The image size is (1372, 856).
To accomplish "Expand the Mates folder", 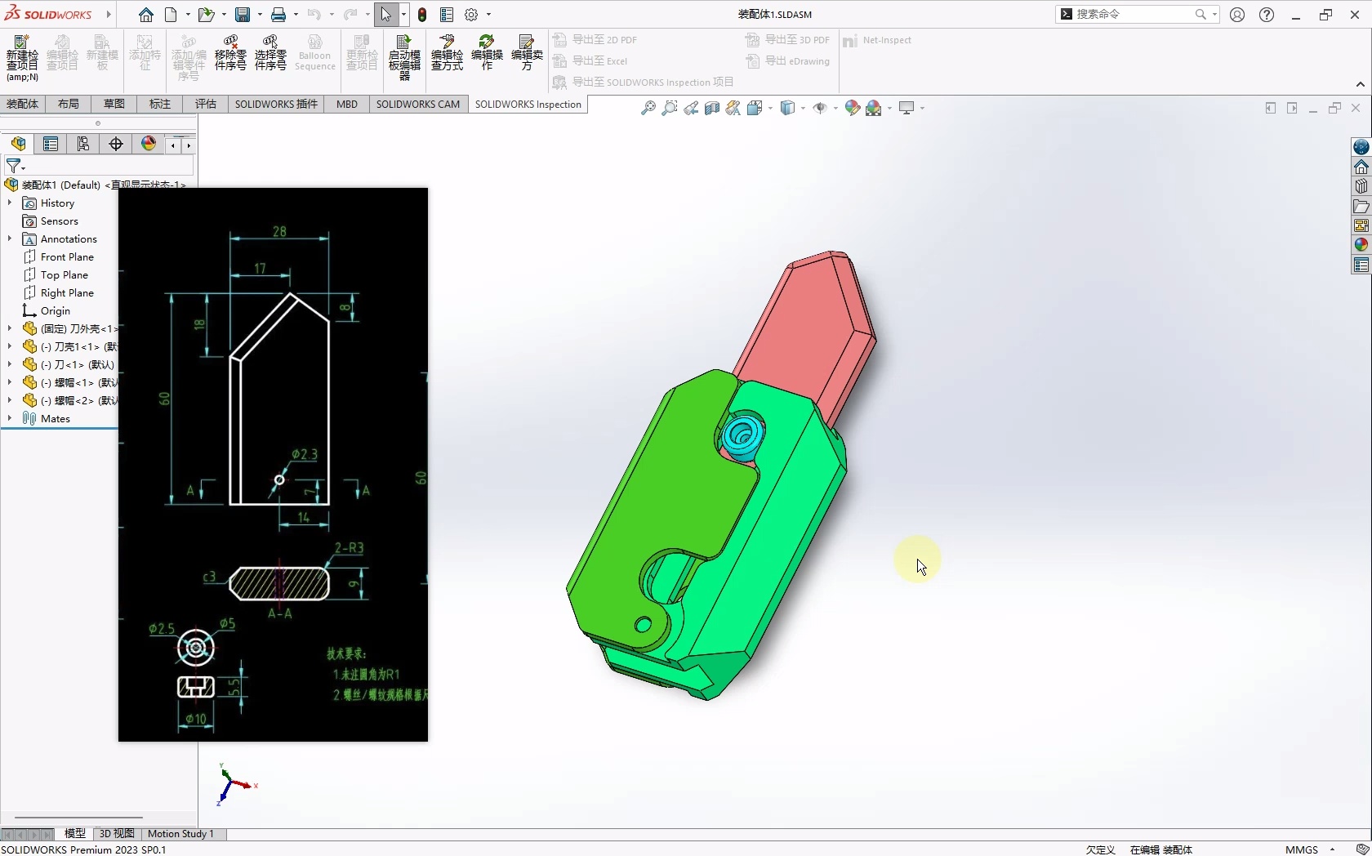I will (10, 419).
